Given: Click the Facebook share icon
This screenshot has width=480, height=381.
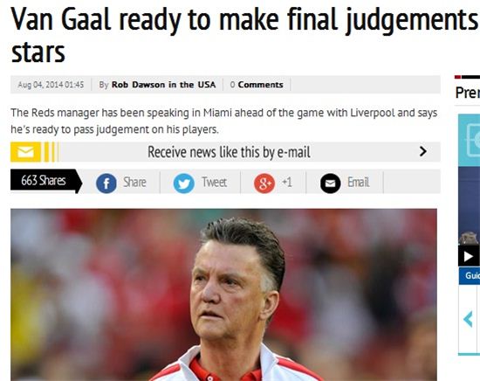Looking at the screenshot, I should pyautogui.click(x=106, y=184).
